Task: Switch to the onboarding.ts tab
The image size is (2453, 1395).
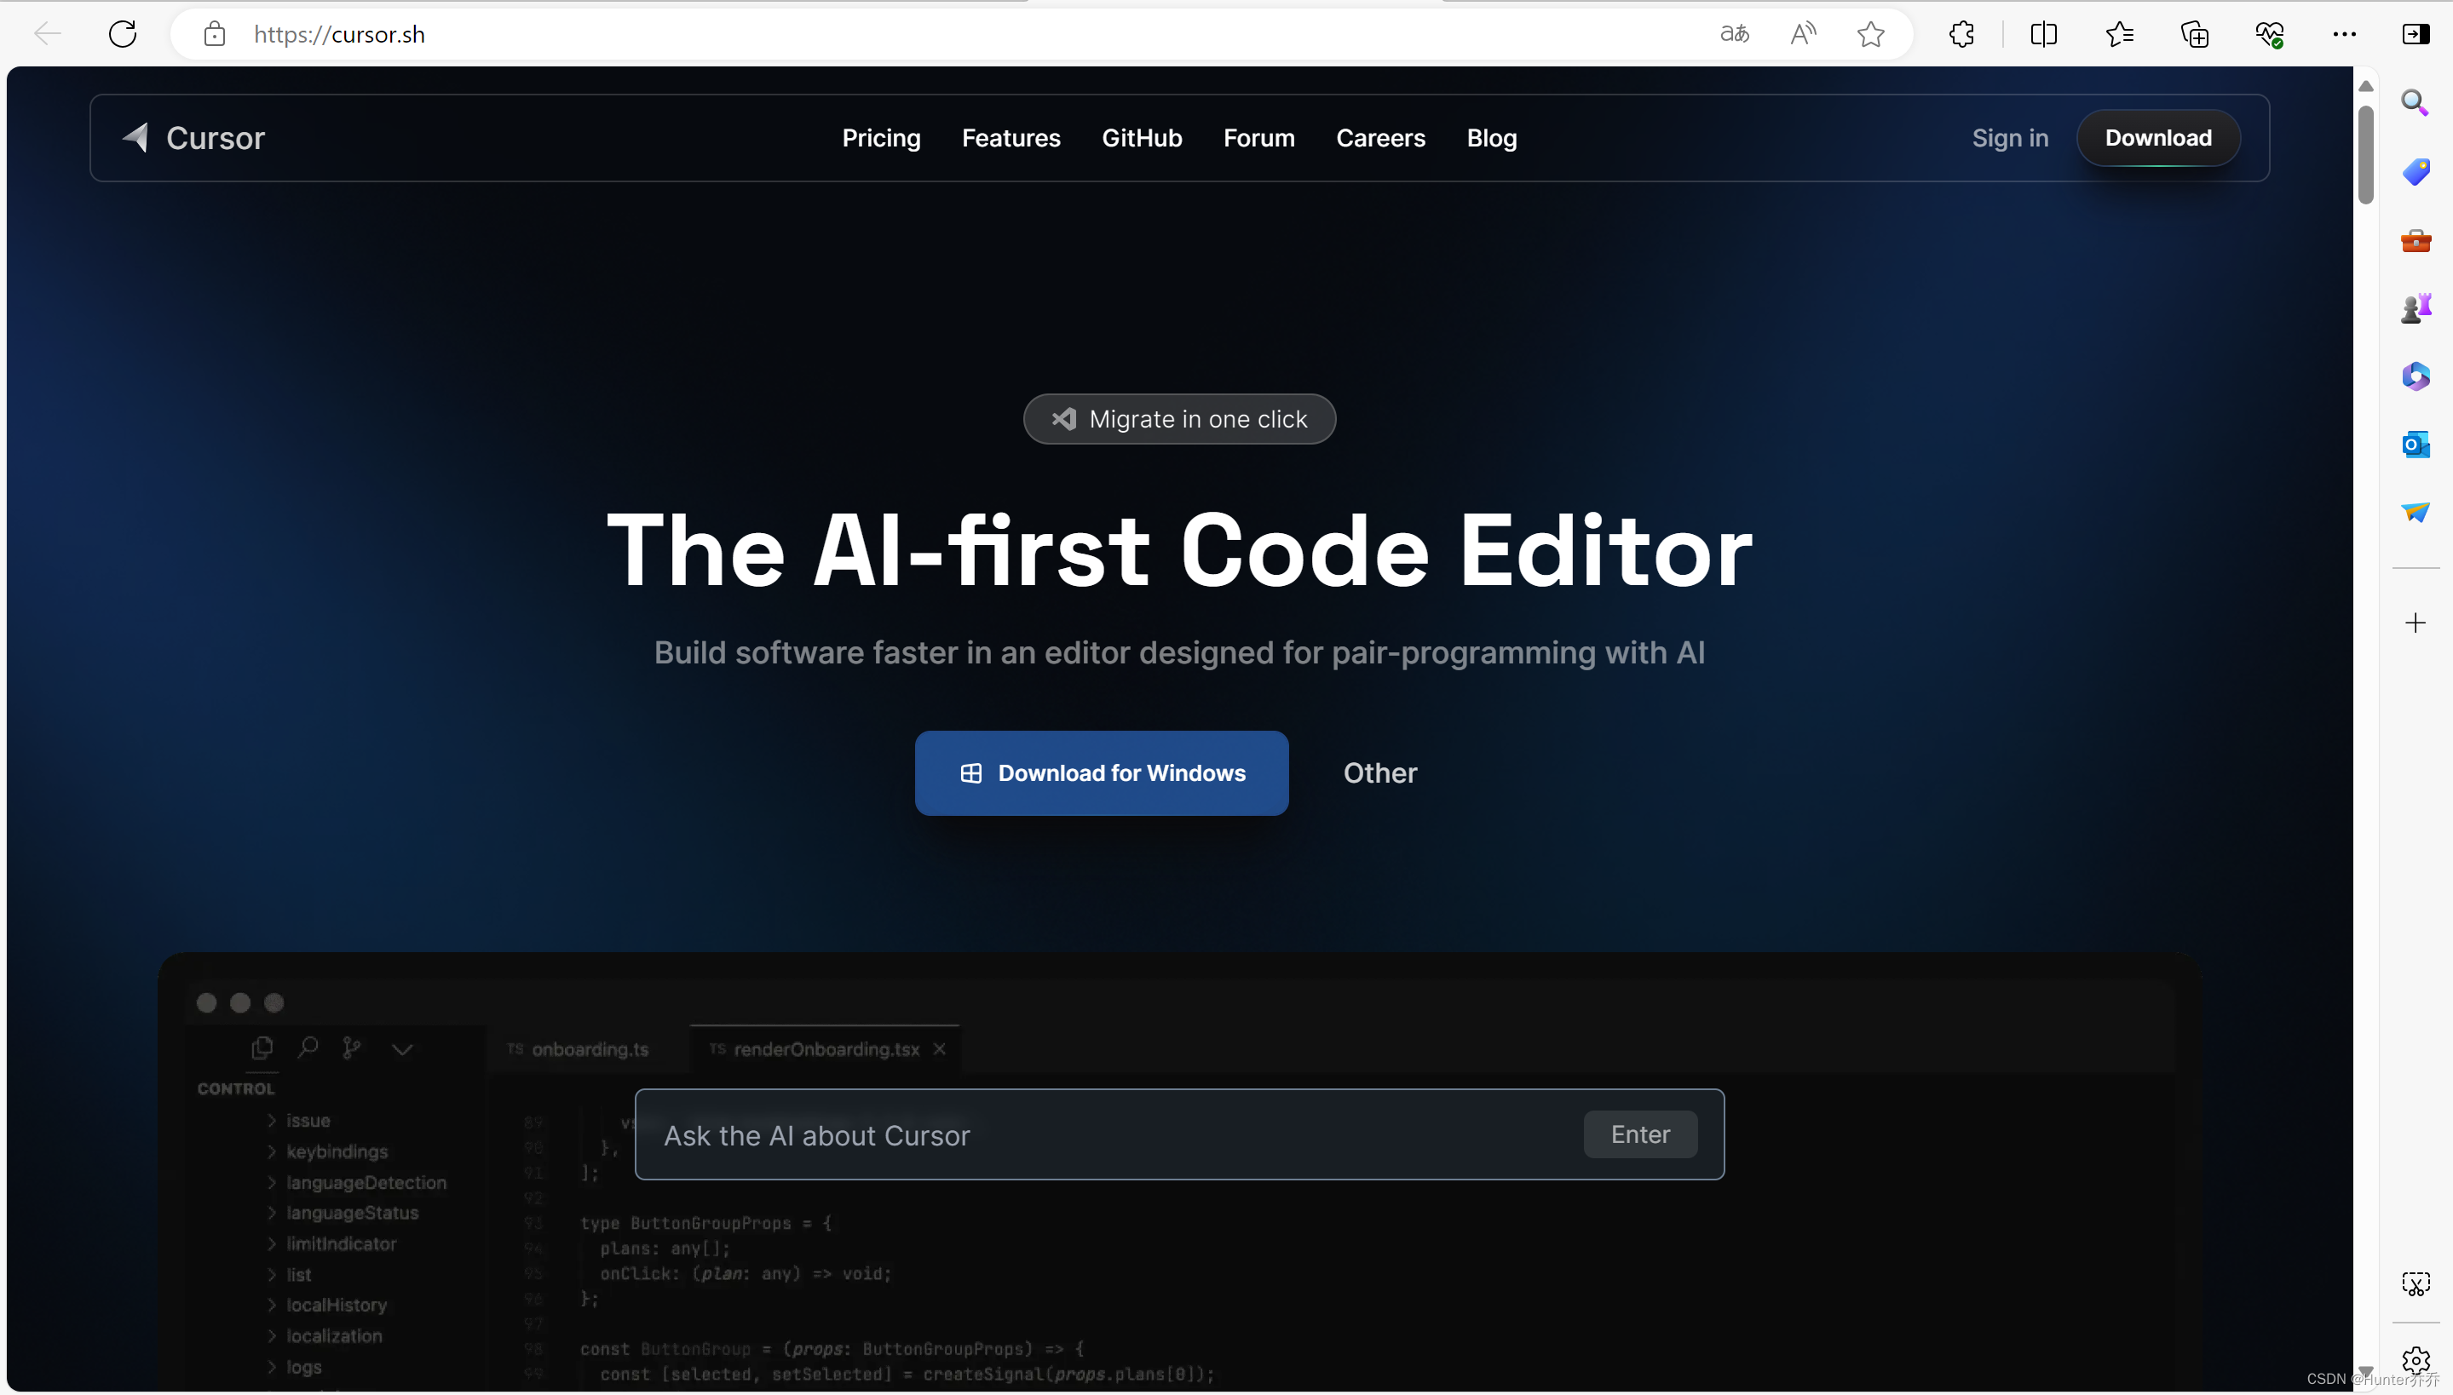Action: point(589,1049)
